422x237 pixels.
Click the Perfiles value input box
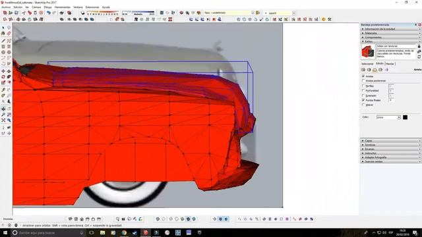click(x=391, y=86)
